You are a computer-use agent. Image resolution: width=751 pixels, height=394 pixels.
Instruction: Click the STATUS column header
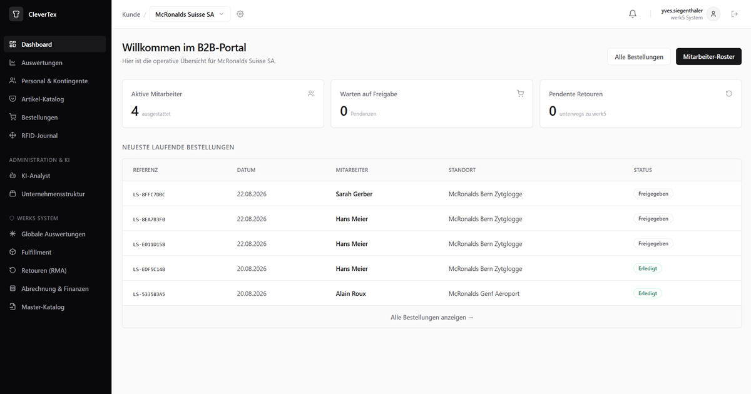point(643,170)
